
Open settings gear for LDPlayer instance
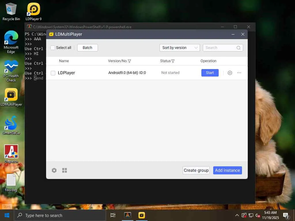point(230,73)
